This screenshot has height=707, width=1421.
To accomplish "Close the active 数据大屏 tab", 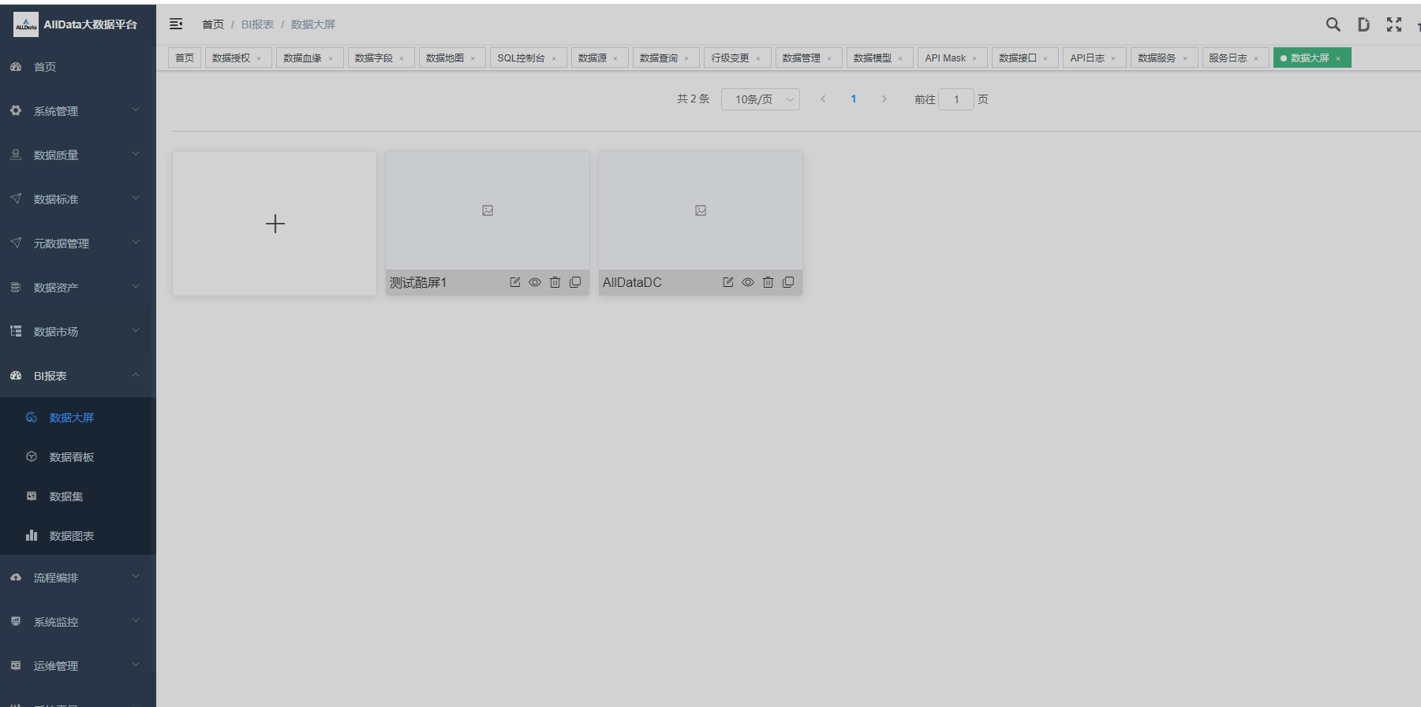I will pyautogui.click(x=1338, y=58).
